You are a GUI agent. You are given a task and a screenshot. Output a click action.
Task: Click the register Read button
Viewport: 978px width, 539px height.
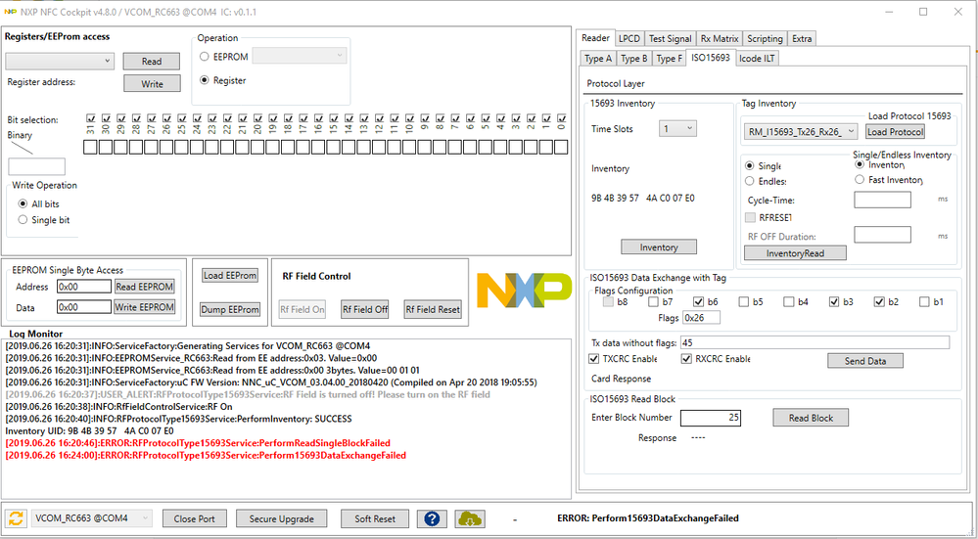[152, 61]
